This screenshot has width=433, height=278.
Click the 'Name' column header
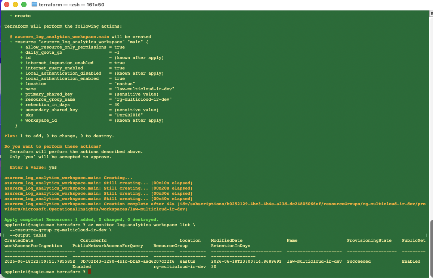coord(292,241)
